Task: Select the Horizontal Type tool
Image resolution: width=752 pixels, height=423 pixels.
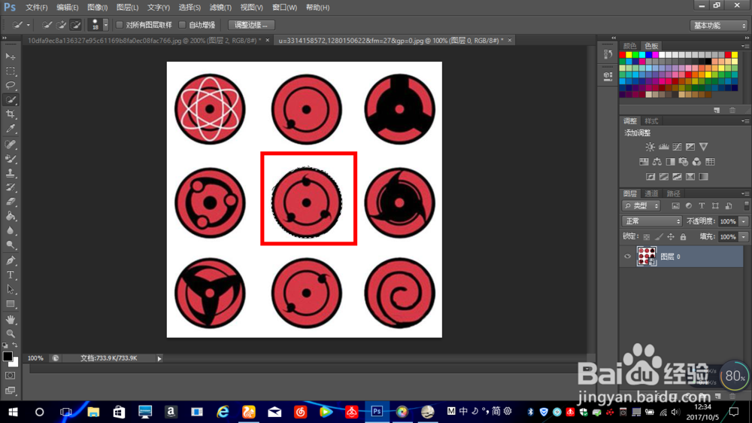Action: tap(10, 275)
